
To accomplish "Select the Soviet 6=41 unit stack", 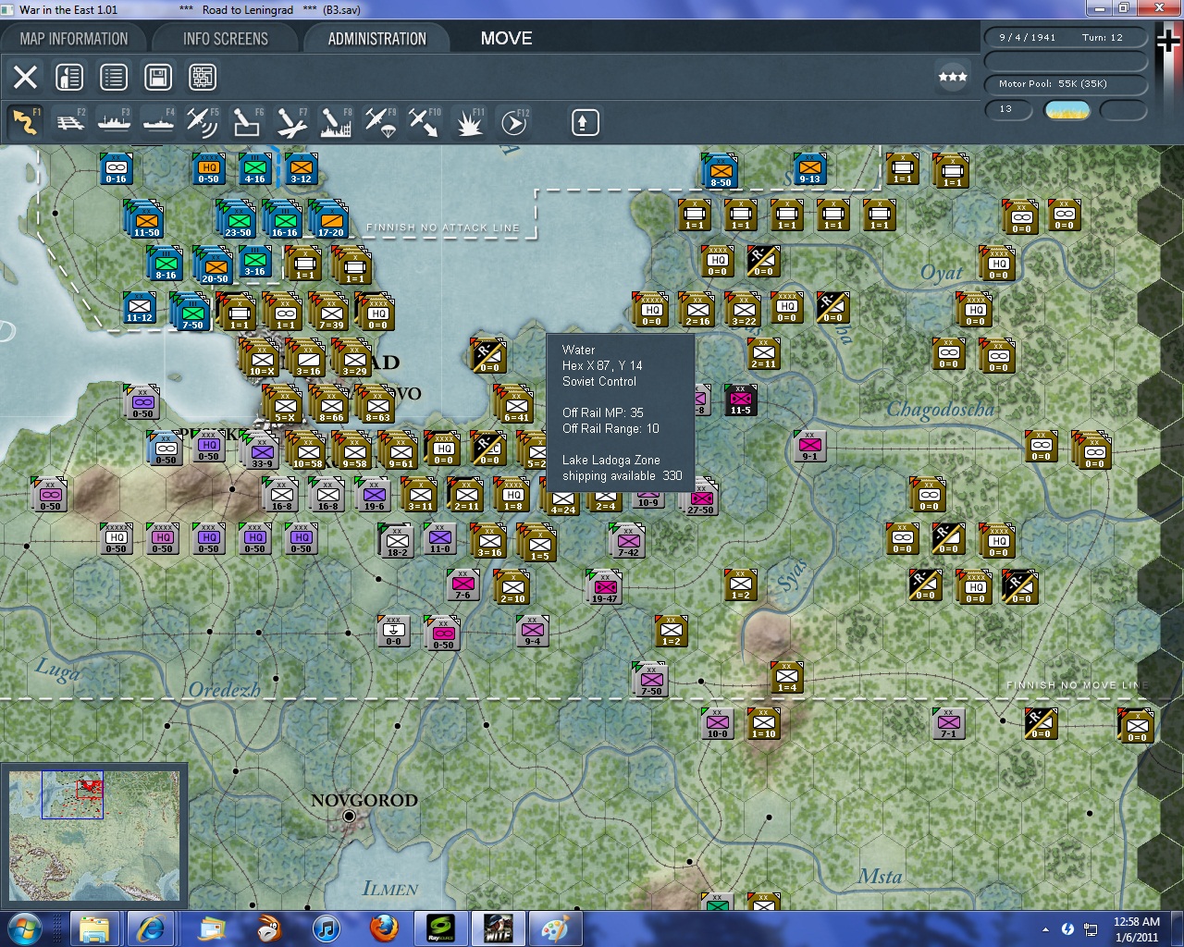I will [514, 405].
